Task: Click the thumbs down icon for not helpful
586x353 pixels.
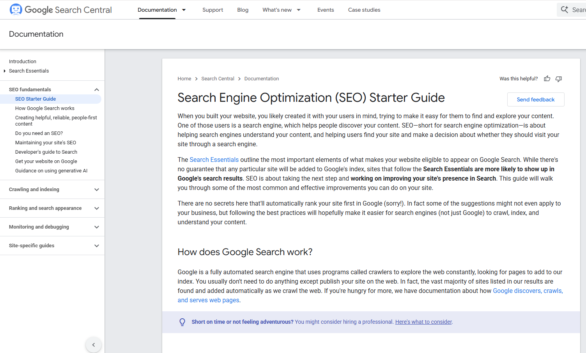Action: [559, 79]
